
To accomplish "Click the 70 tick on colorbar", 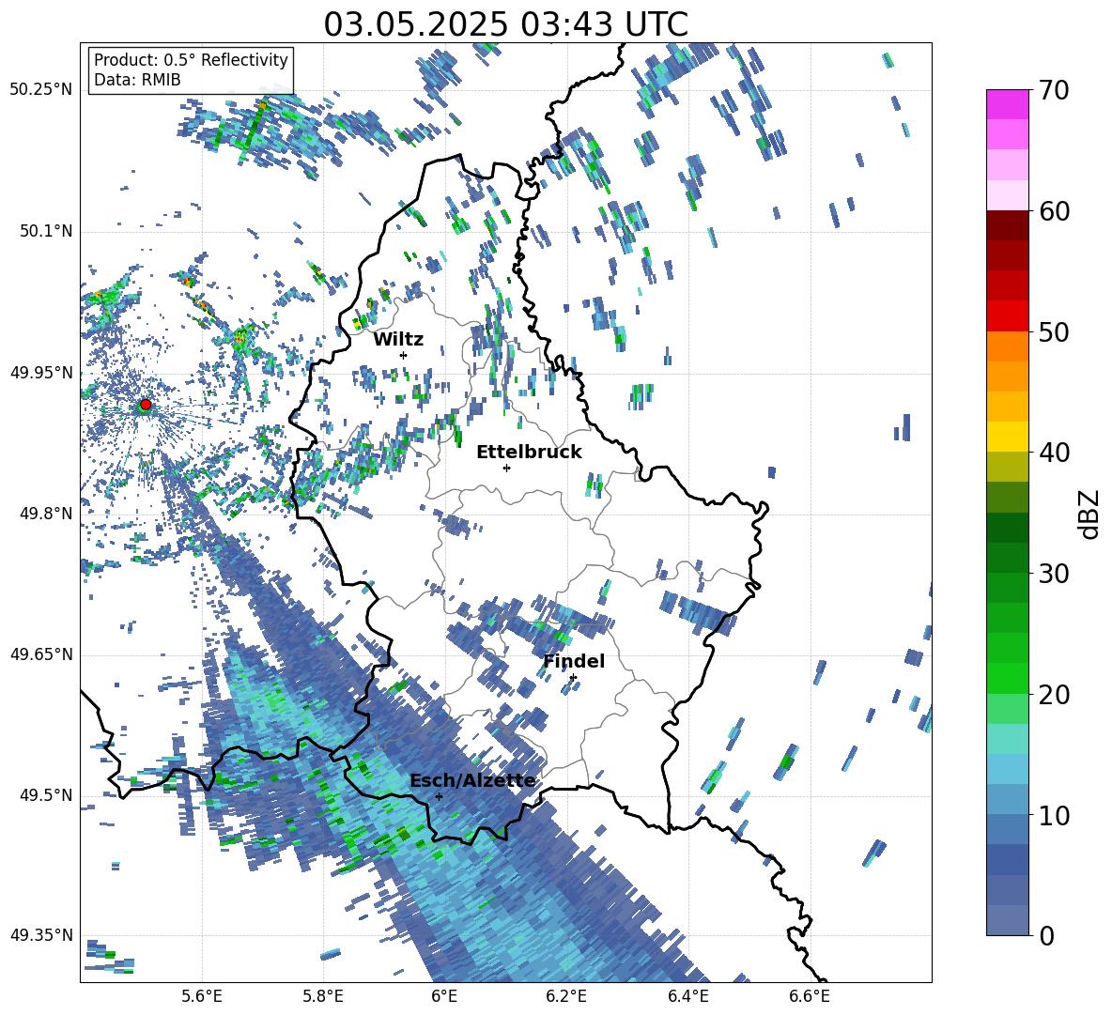I will pos(1054,90).
